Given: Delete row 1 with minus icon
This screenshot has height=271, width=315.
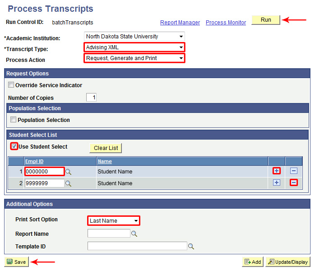Looking at the screenshot, I should tap(294, 171).
